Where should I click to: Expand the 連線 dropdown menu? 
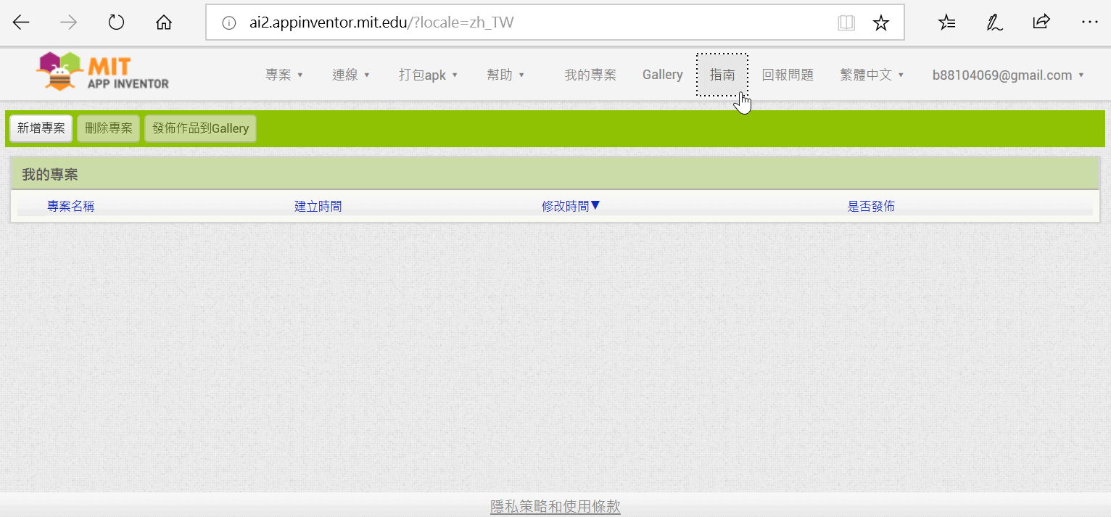tap(351, 75)
